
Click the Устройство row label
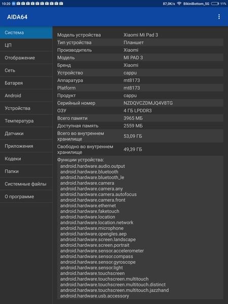click(70, 73)
